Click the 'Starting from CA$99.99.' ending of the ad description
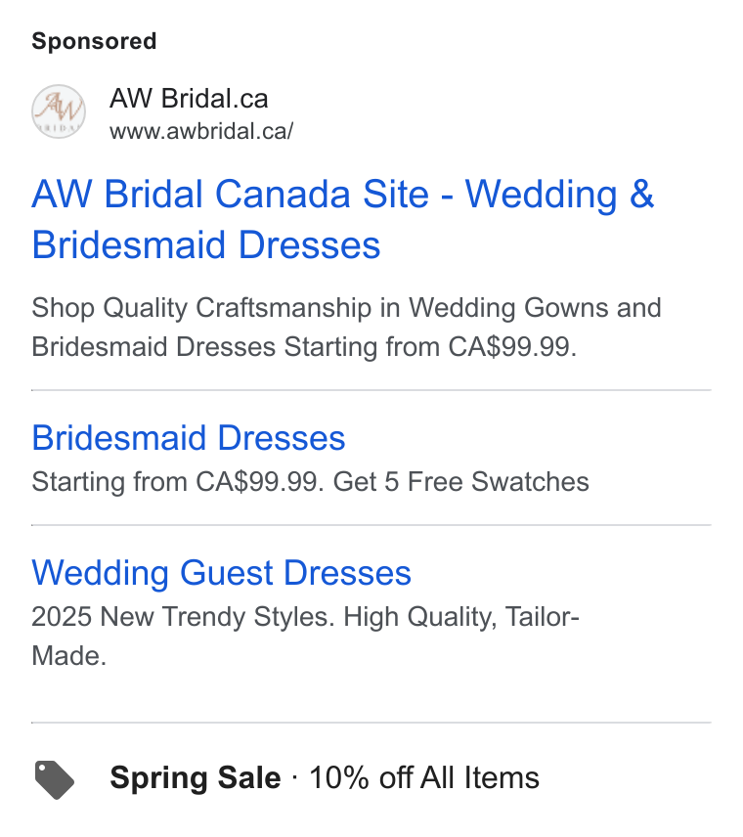This screenshot has height=837, width=743. pyautogui.click(x=430, y=347)
